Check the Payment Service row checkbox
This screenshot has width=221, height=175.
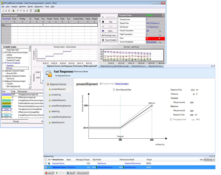46,164
